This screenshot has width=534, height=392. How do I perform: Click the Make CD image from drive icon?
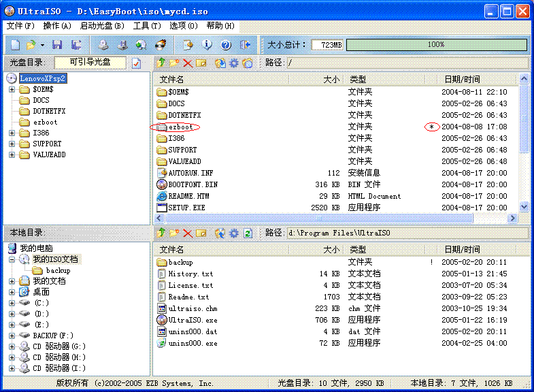pos(103,45)
